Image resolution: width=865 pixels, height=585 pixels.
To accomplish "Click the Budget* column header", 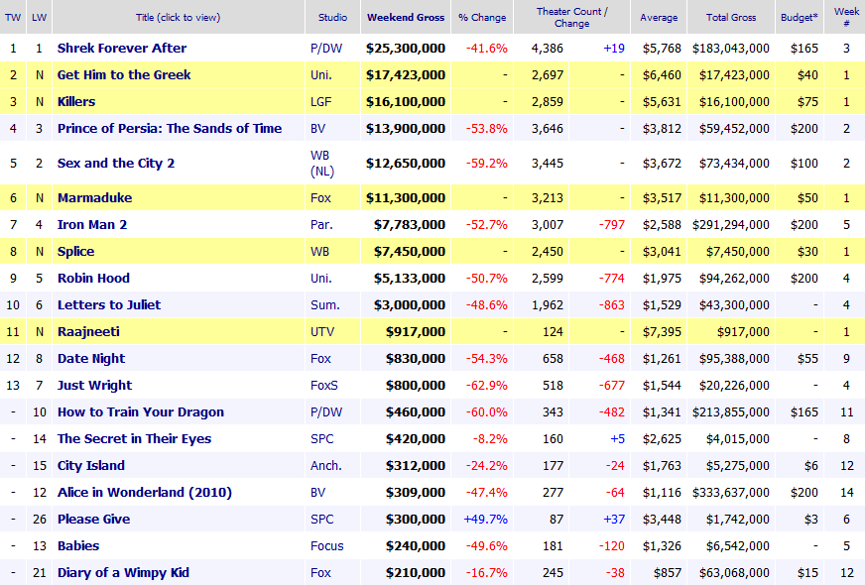I will point(798,18).
